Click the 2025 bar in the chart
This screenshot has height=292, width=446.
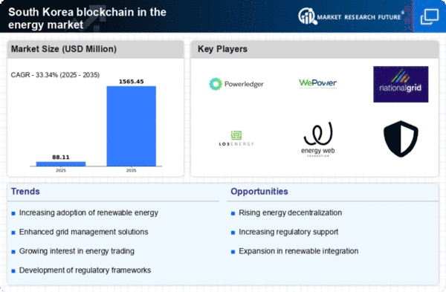point(61,163)
